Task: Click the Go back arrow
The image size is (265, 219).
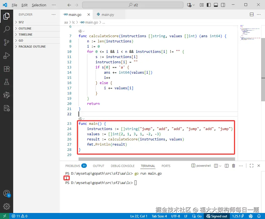Action: click(x=69, y=5)
